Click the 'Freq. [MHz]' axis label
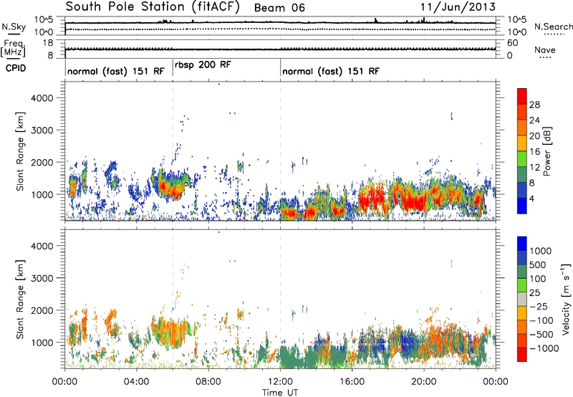 click(x=14, y=49)
